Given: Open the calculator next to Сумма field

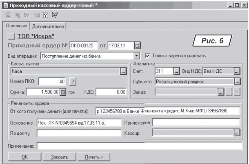Looking at the screenshot, I should [63, 92].
